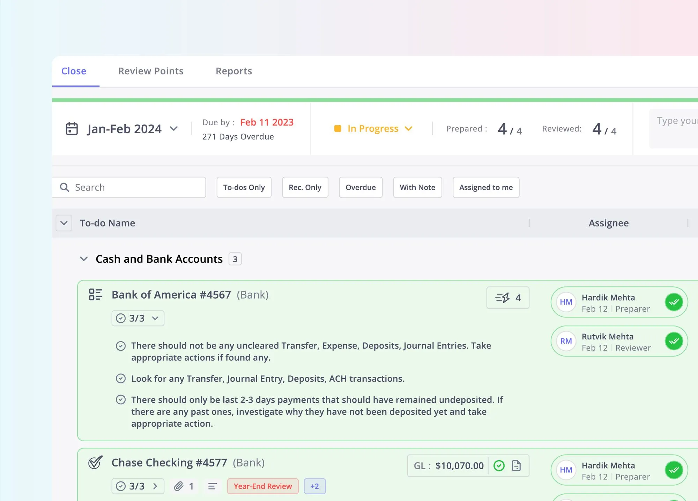This screenshot has height=501, width=698.
Task: Click the checklist icon next to Bank of America
Action: point(95,294)
